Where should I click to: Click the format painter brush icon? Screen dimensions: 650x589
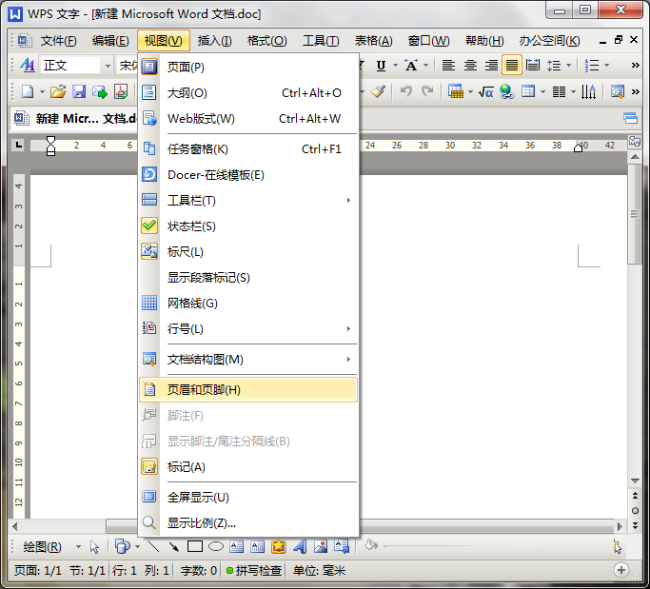(378, 91)
